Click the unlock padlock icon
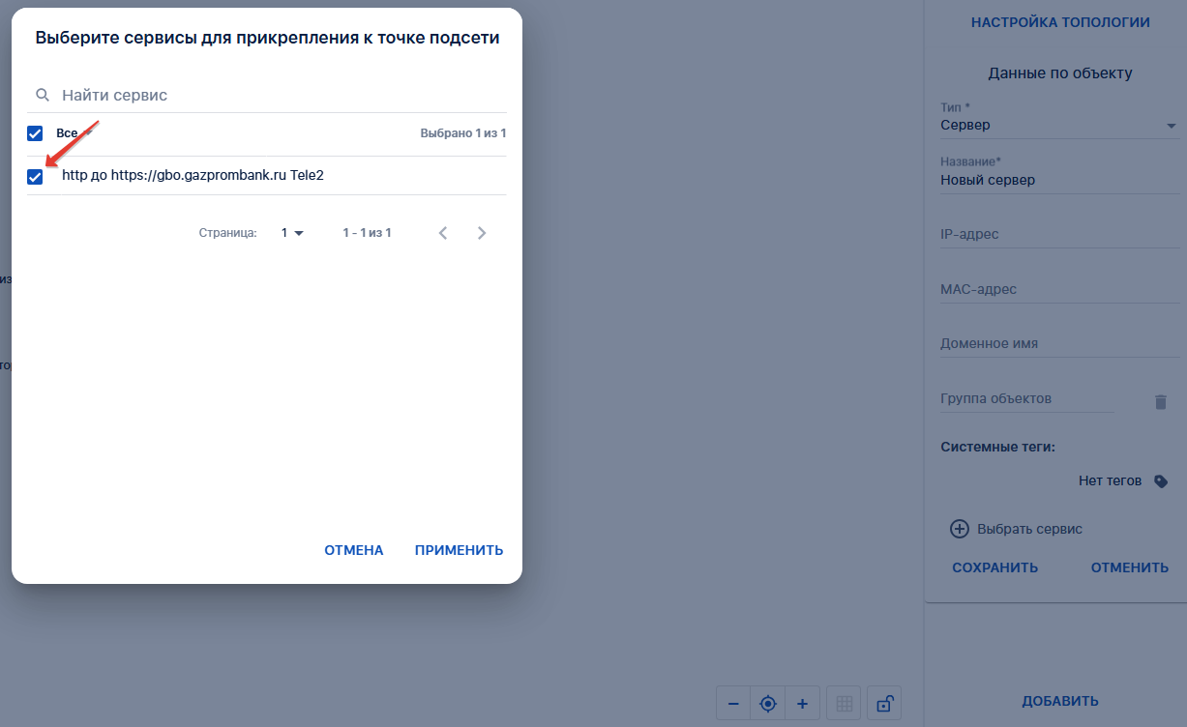This screenshot has width=1187, height=727. pos(883,704)
